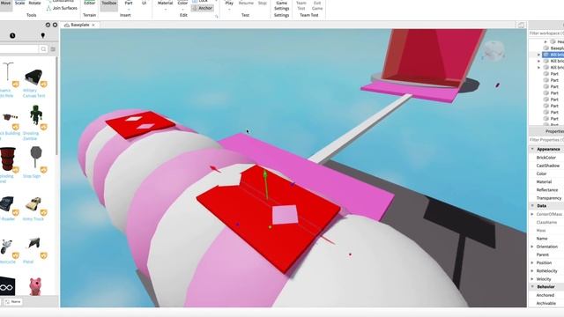Select the camera view selector widget
564x317 pixels.
(494, 51)
